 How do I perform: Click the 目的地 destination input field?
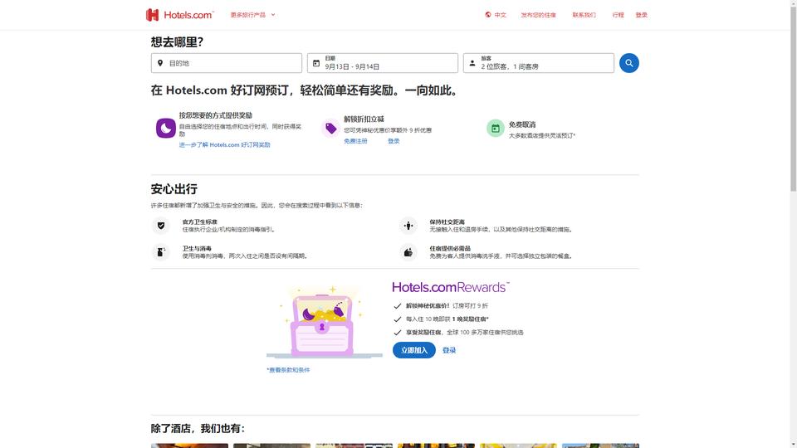pos(226,63)
